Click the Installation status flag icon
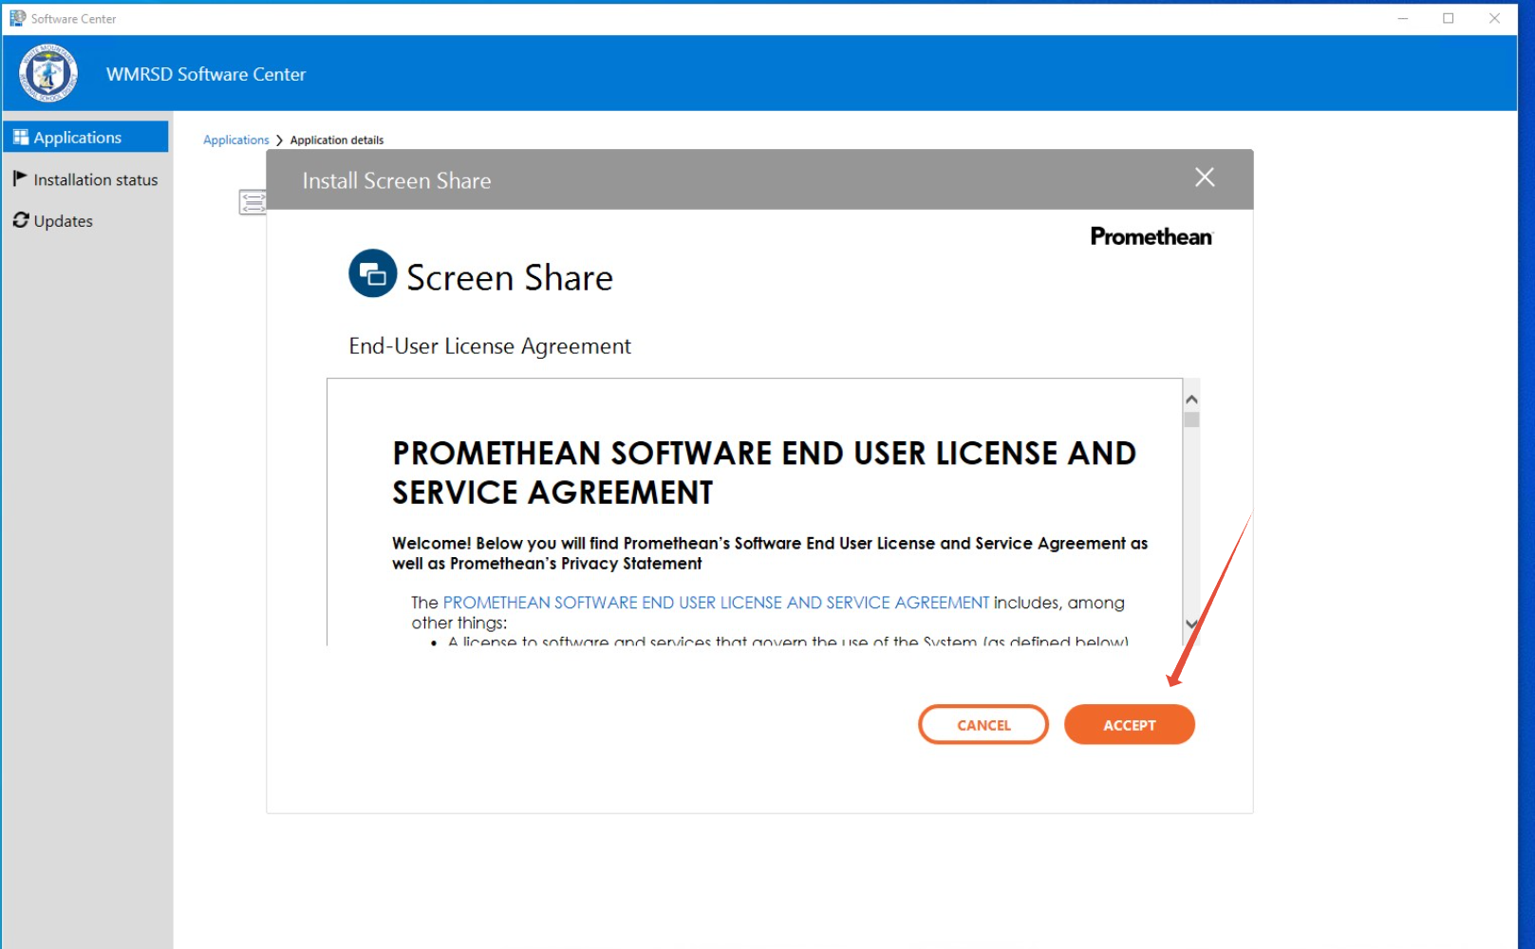 (20, 178)
